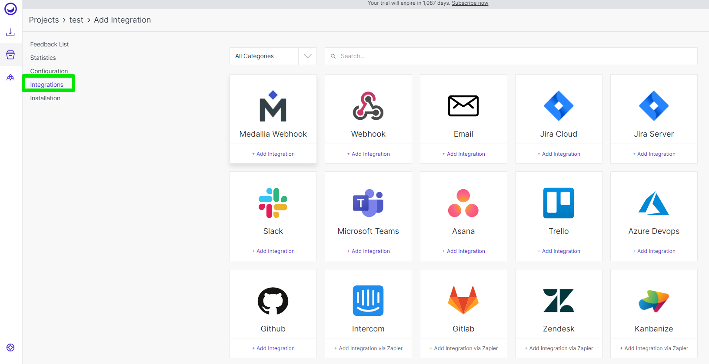This screenshot has width=709, height=364.
Task: Add Integration for Slack
Action: (273, 251)
